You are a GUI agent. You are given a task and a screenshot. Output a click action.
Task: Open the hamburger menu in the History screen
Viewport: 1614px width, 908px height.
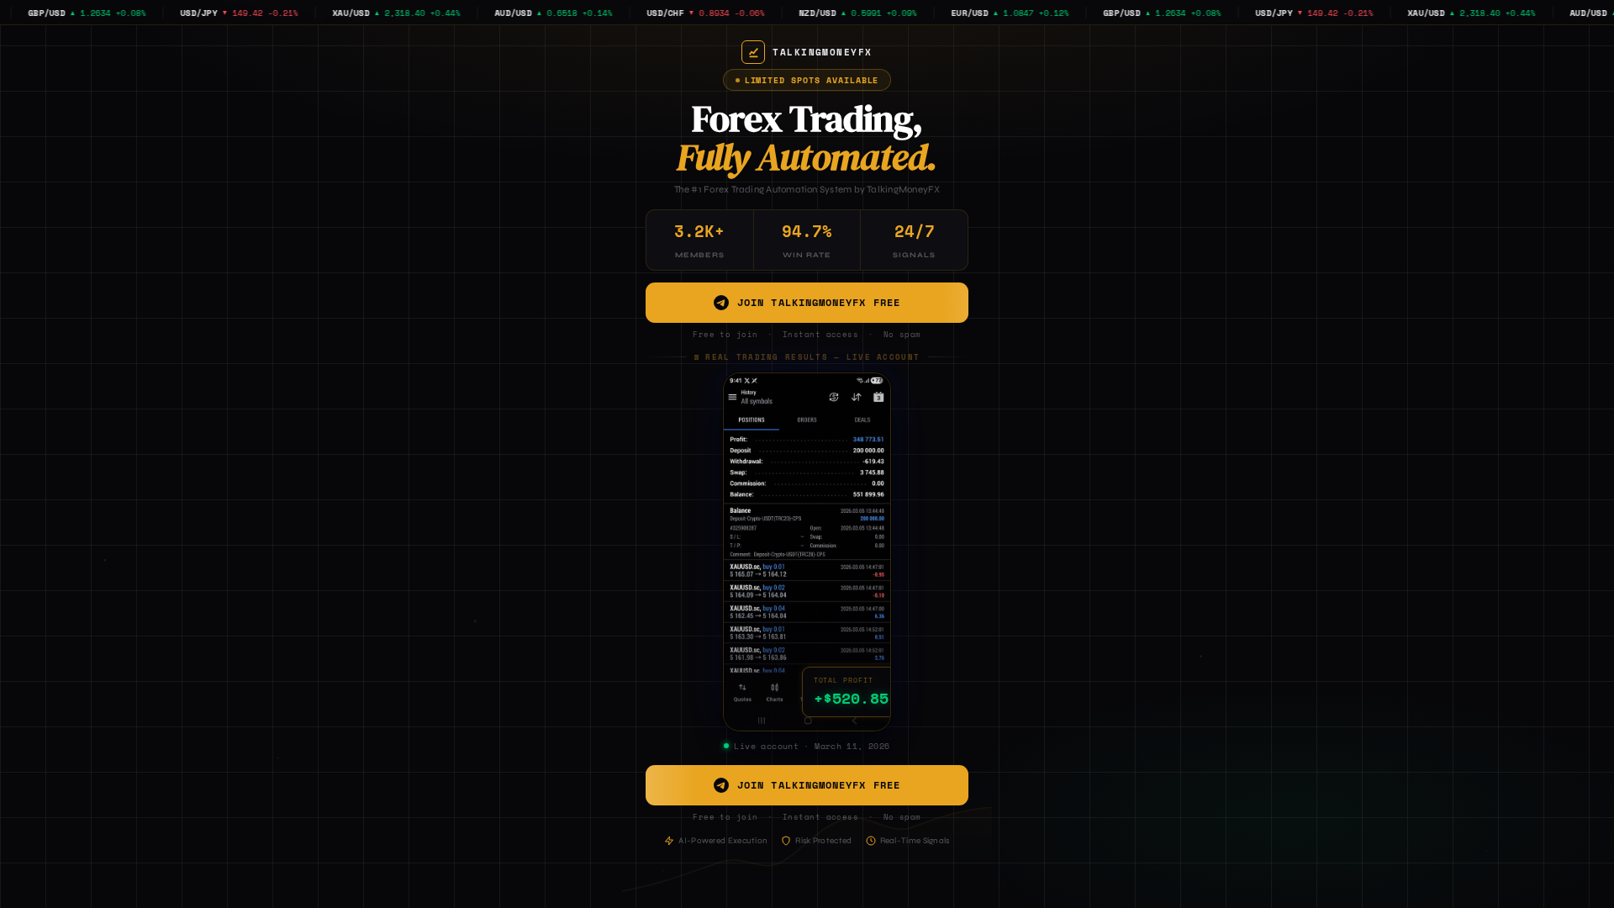pos(731,397)
